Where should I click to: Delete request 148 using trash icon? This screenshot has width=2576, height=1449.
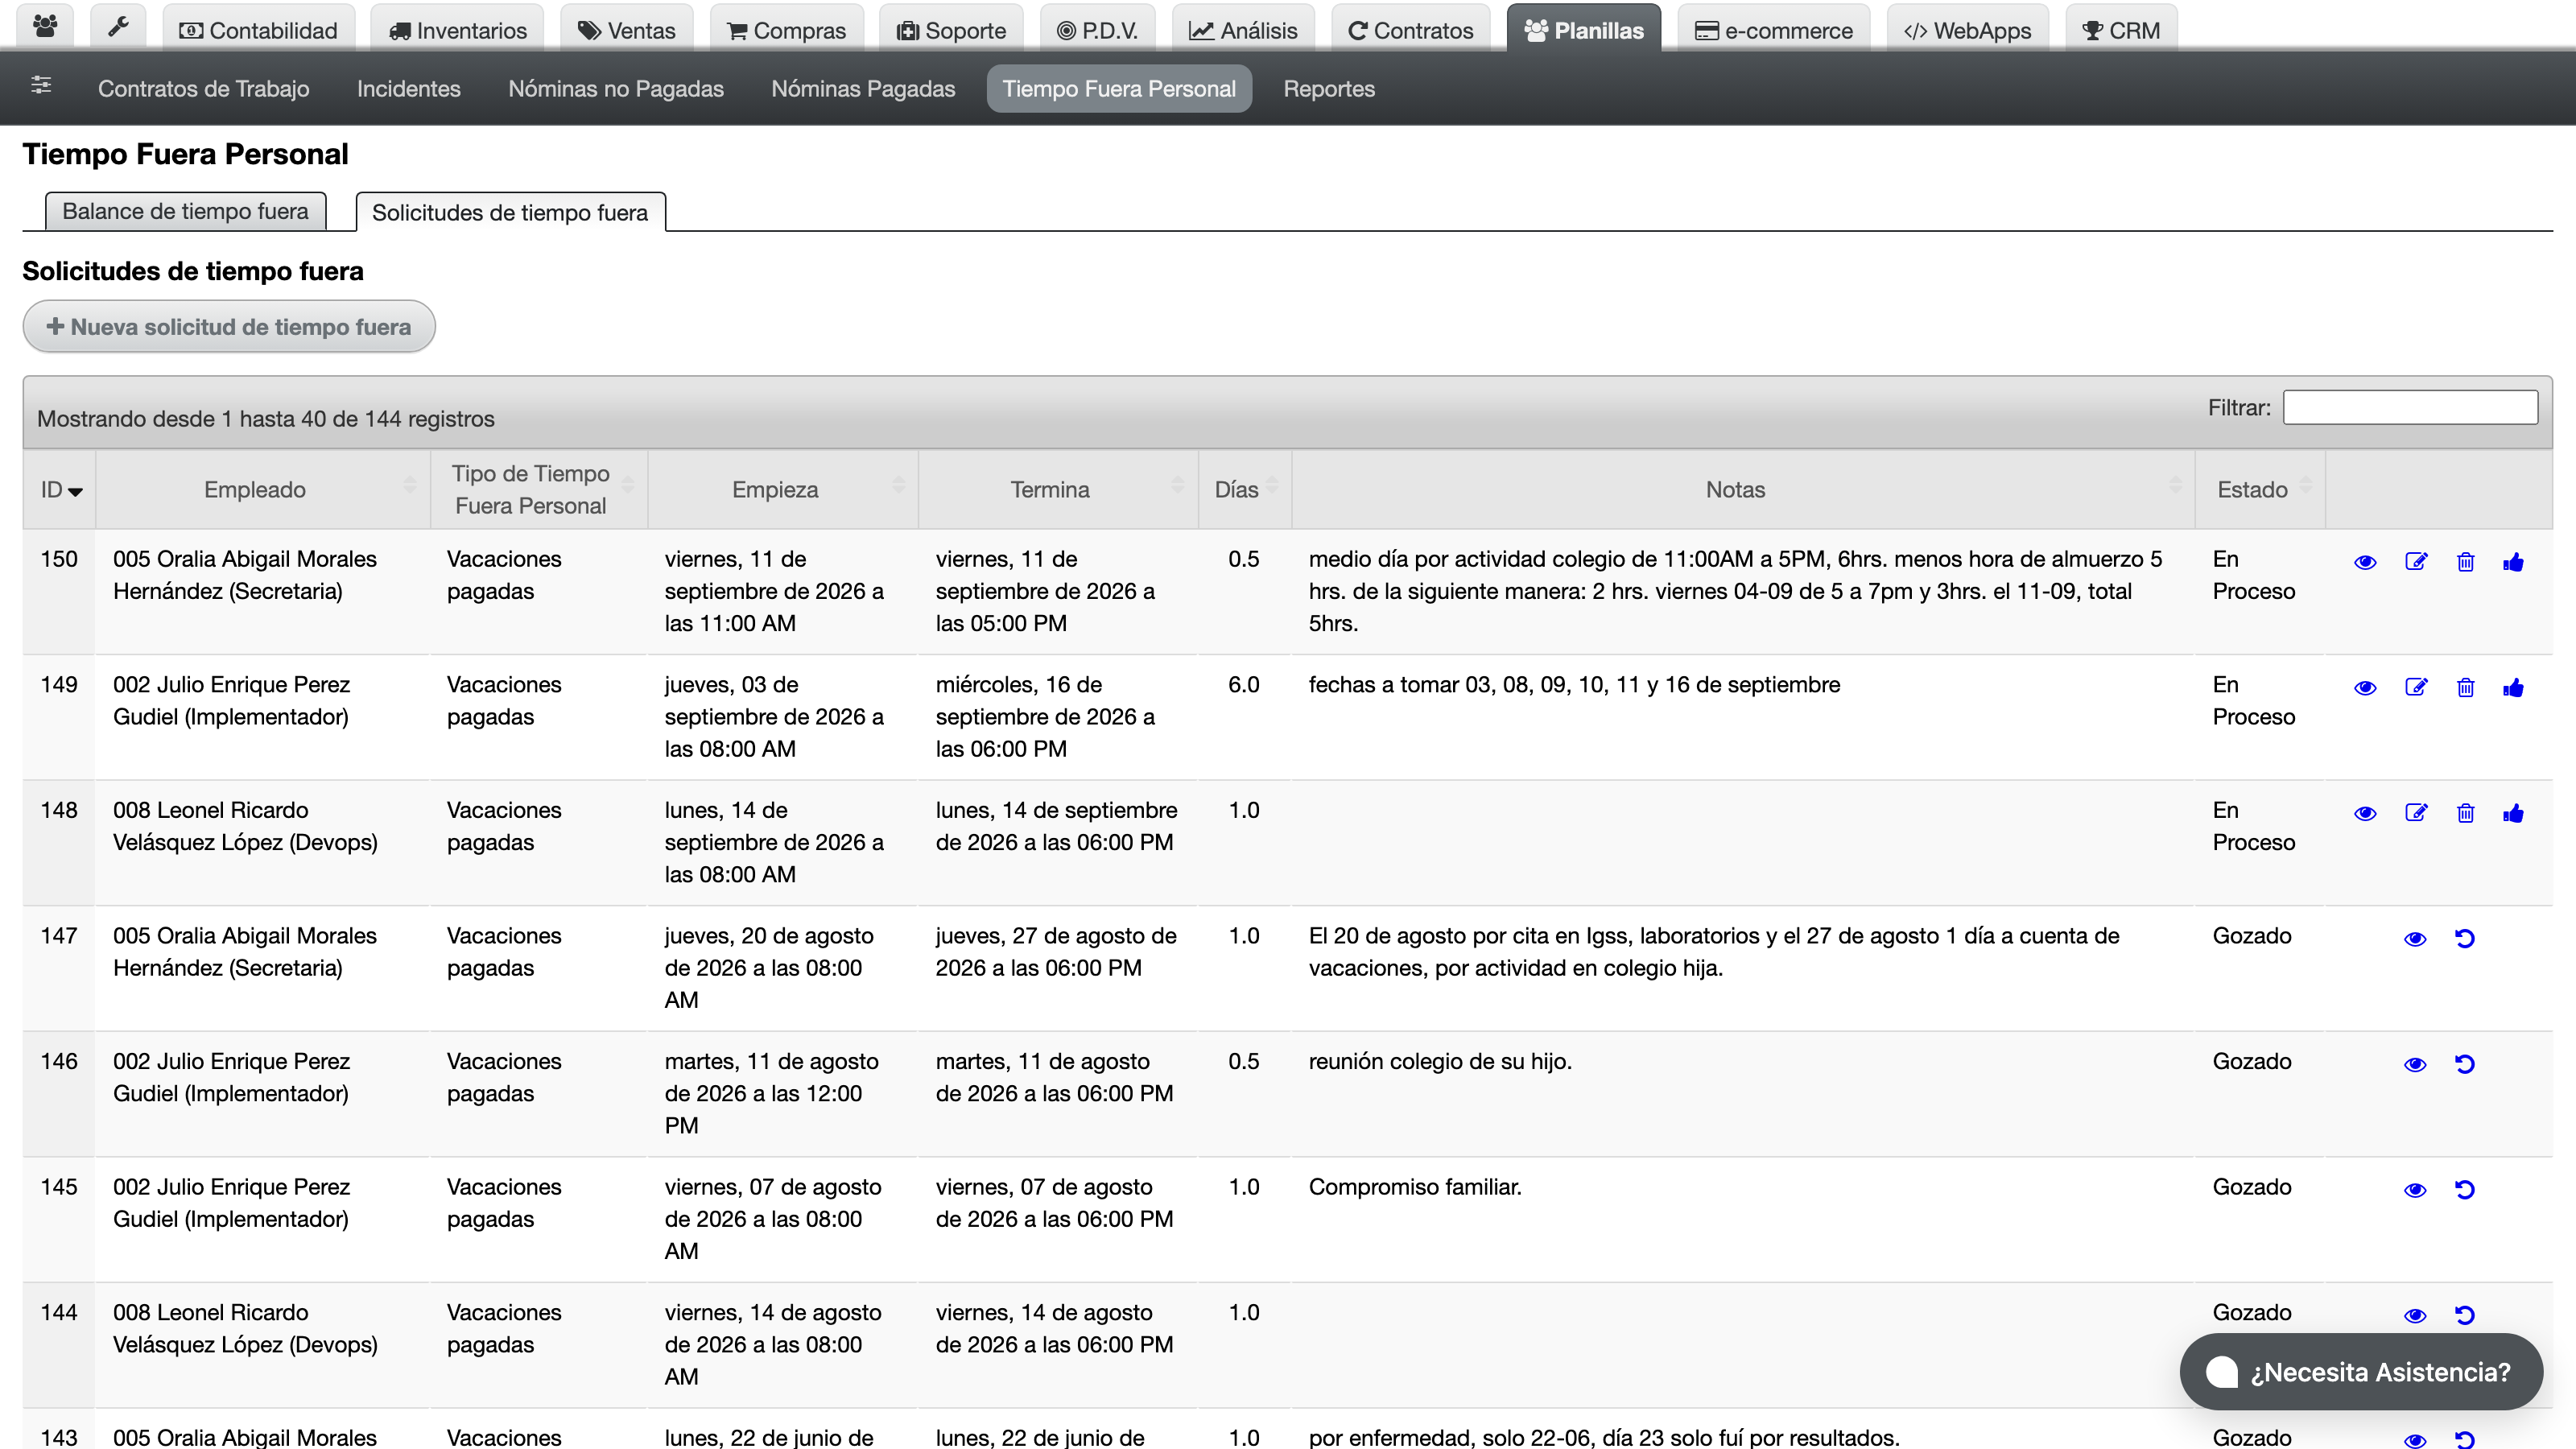pyautogui.click(x=2465, y=813)
